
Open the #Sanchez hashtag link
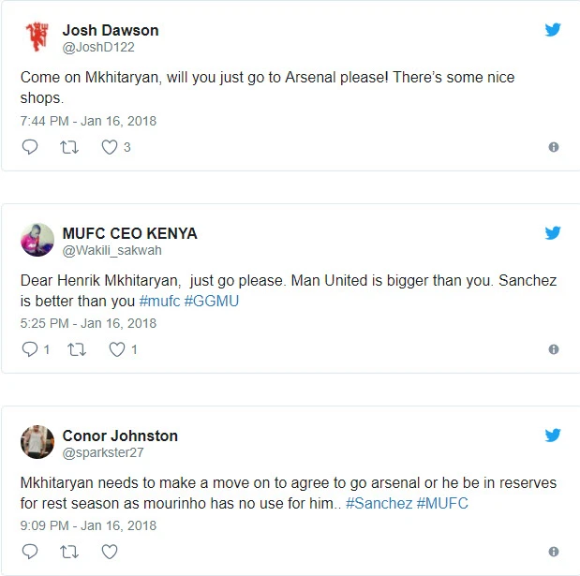pos(379,503)
